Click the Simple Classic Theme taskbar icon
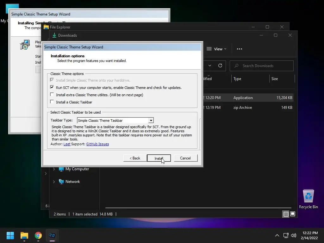This screenshot has height=243, width=324. point(52,235)
